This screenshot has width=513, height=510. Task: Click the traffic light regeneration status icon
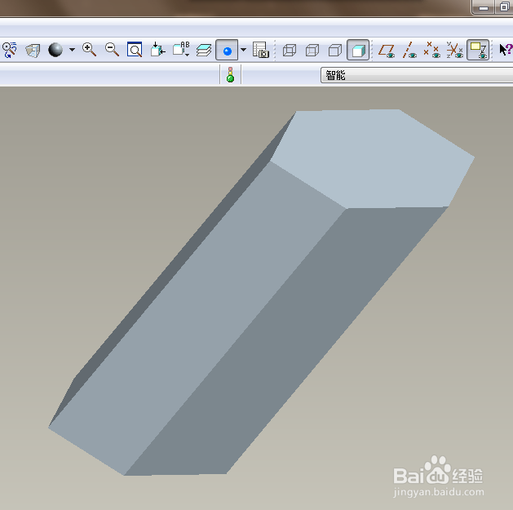click(x=230, y=74)
